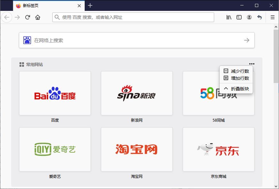Screen dimensions: 279x189
Task: Open the 淘宝网 site tile
Action: 137,149
